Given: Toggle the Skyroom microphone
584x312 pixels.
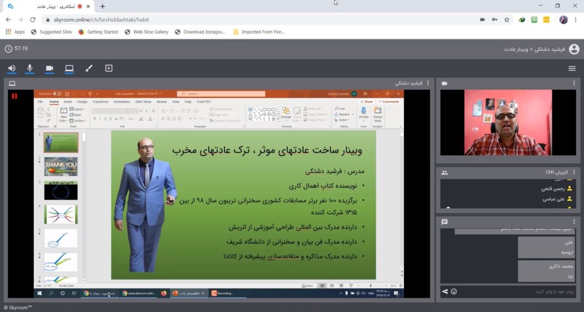Looking at the screenshot, I should click(30, 68).
